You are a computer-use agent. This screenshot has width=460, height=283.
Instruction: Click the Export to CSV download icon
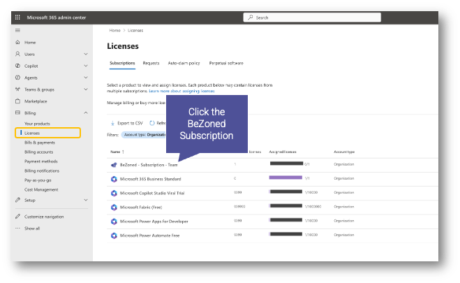coord(112,123)
